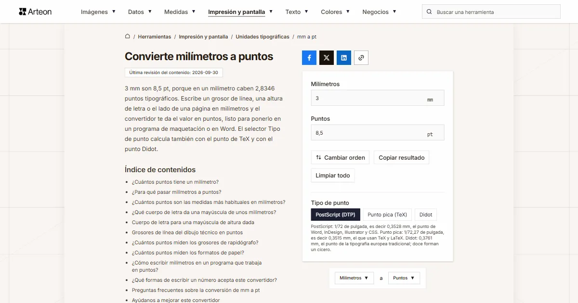The height and width of the screenshot is (303, 578).
Task: Open the Impresión y pantalla breadcrumb link
Action: tap(203, 37)
